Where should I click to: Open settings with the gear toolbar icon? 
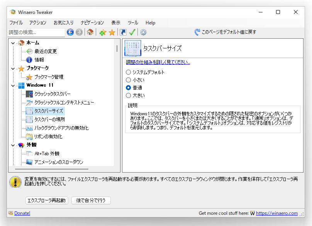(x=143, y=32)
